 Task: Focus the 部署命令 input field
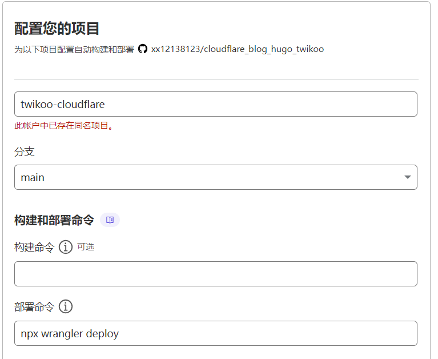pyautogui.click(x=215, y=333)
